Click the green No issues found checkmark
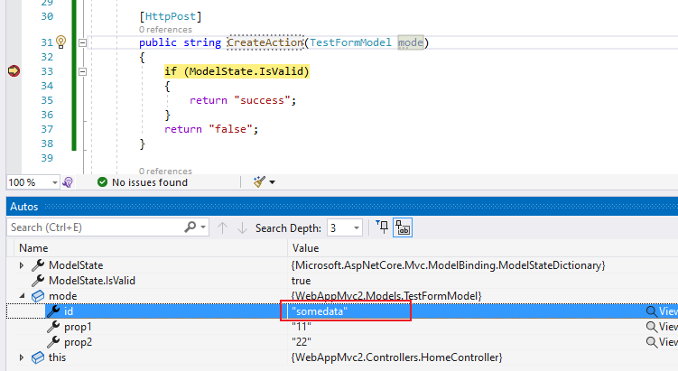678x371 pixels. point(103,182)
